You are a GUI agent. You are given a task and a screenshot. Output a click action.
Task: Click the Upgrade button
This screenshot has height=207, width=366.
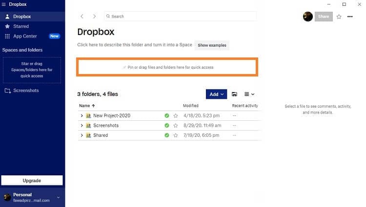click(x=32, y=181)
